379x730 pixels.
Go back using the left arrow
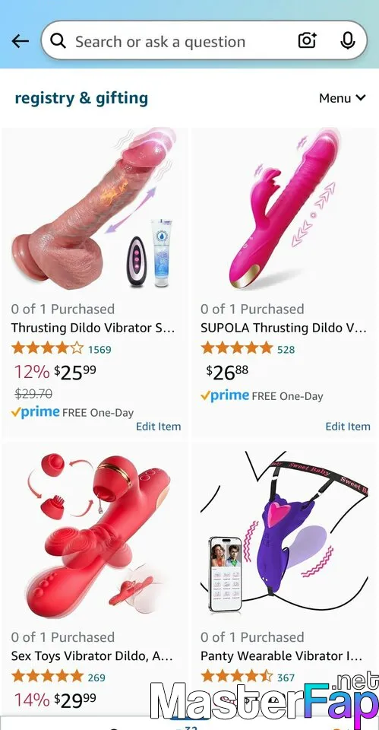pyautogui.click(x=20, y=41)
